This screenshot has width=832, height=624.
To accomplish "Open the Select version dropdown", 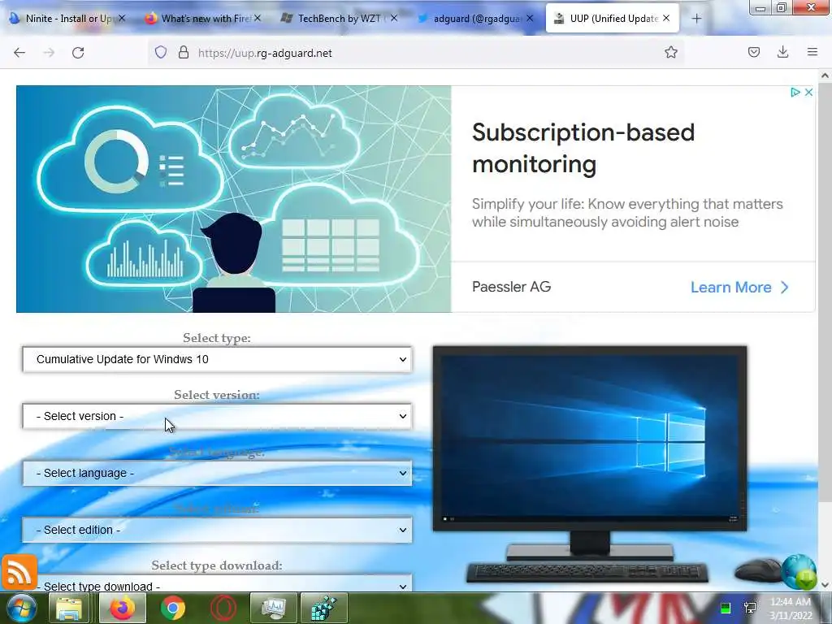I will pos(217,416).
